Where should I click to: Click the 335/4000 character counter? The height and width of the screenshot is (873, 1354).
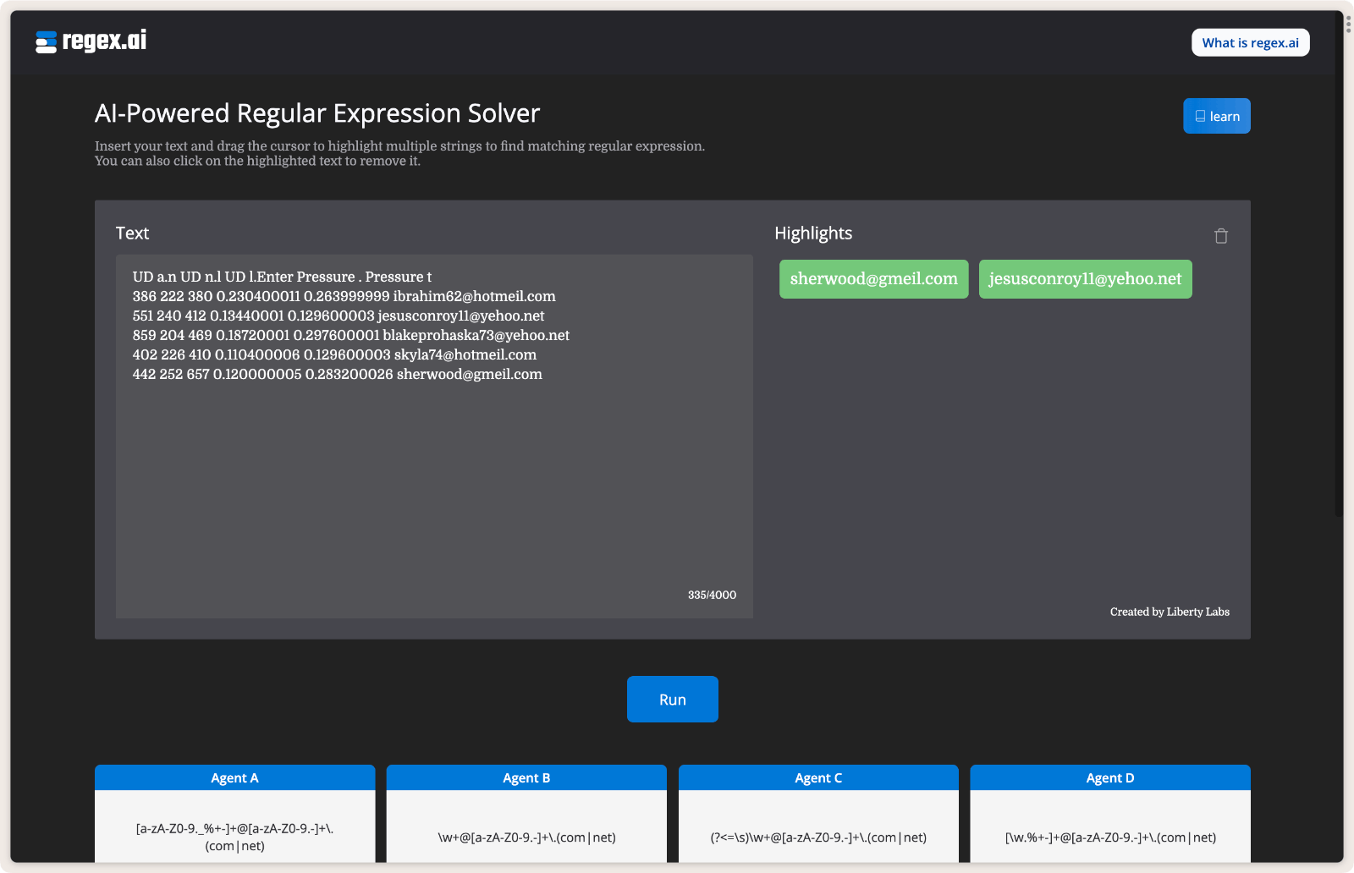[x=711, y=595]
